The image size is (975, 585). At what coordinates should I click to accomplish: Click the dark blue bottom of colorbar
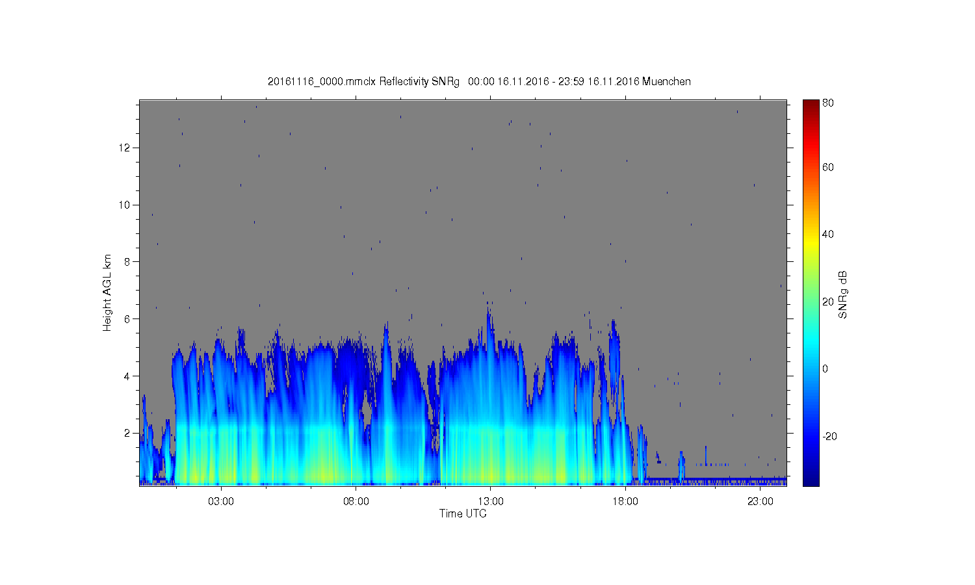click(x=811, y=480)
